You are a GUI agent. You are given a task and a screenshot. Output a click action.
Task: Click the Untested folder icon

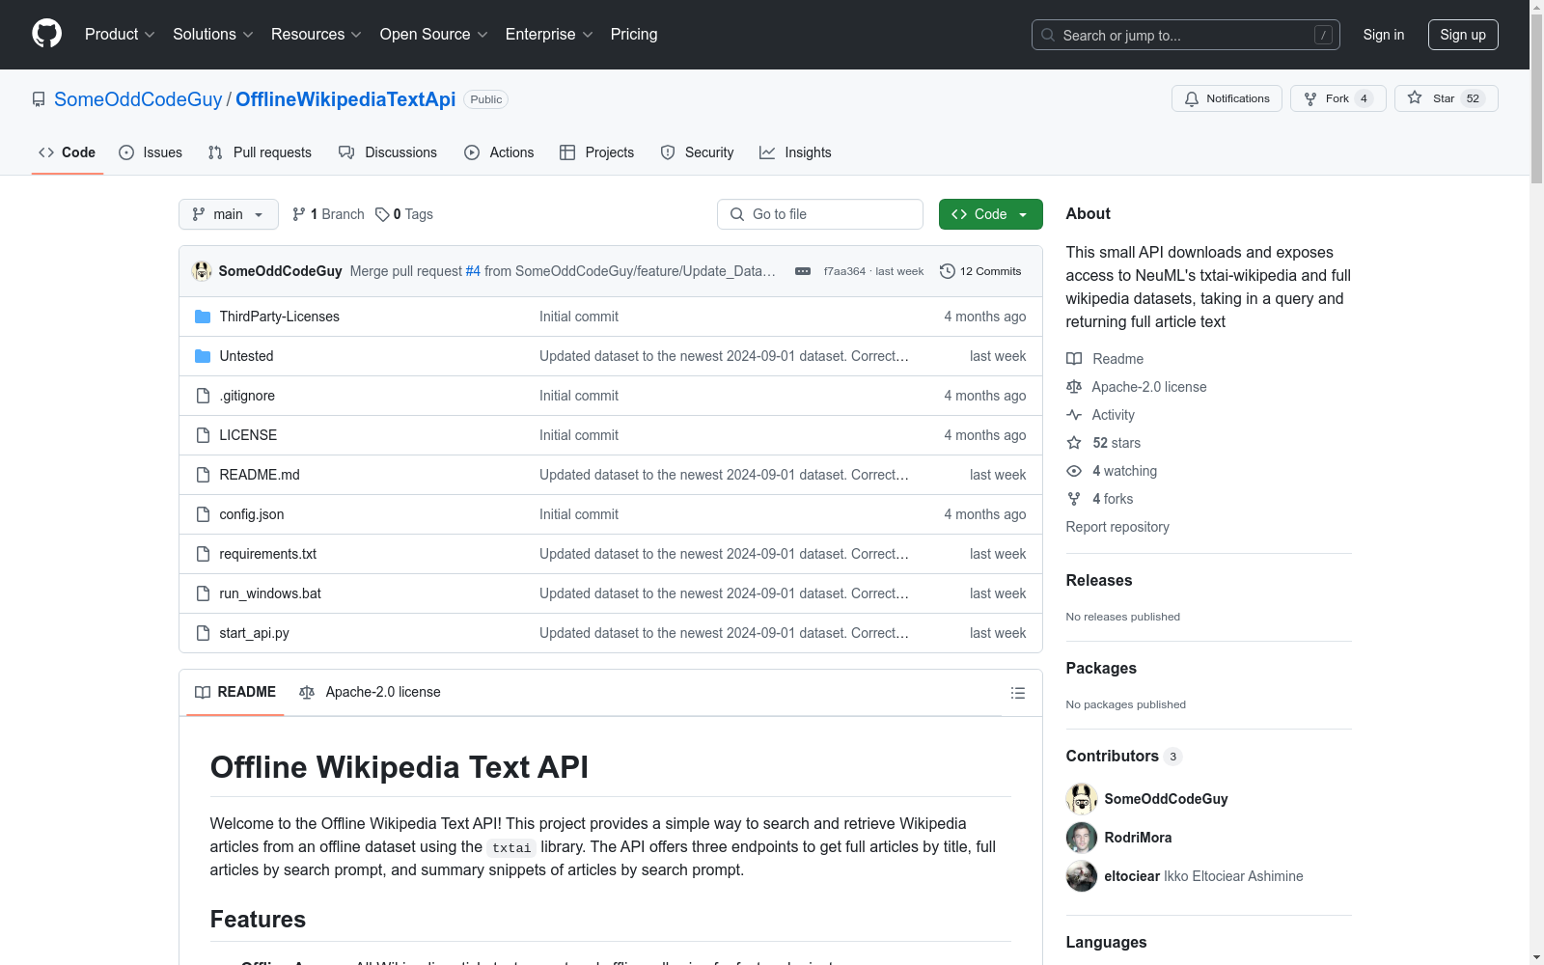203,356
